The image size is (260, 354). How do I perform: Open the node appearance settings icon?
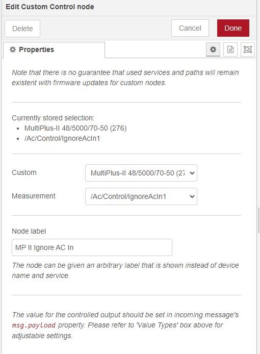[248, 49]
